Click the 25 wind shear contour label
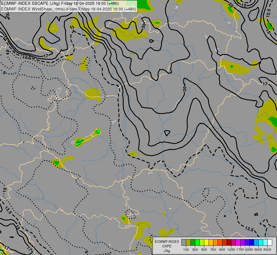The image size is (277, 255). tap(7, 16)
